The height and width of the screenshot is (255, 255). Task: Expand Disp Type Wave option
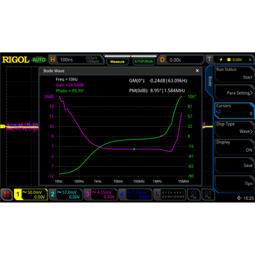pos(234,129)
